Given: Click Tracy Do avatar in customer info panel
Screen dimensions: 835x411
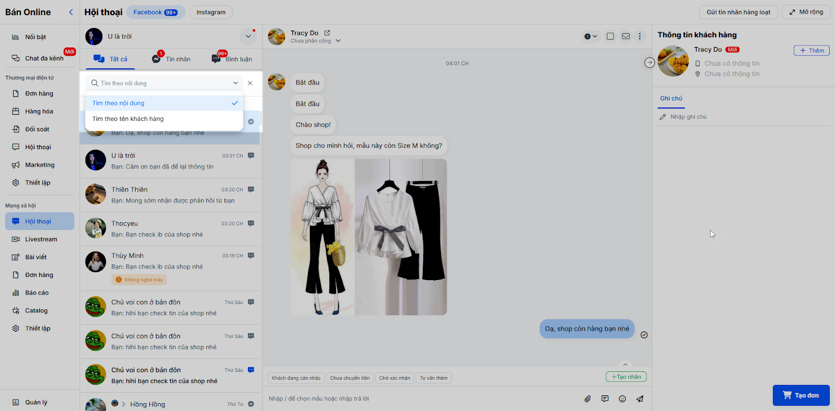Looking at the screenshot, I should tap(673, 61).
